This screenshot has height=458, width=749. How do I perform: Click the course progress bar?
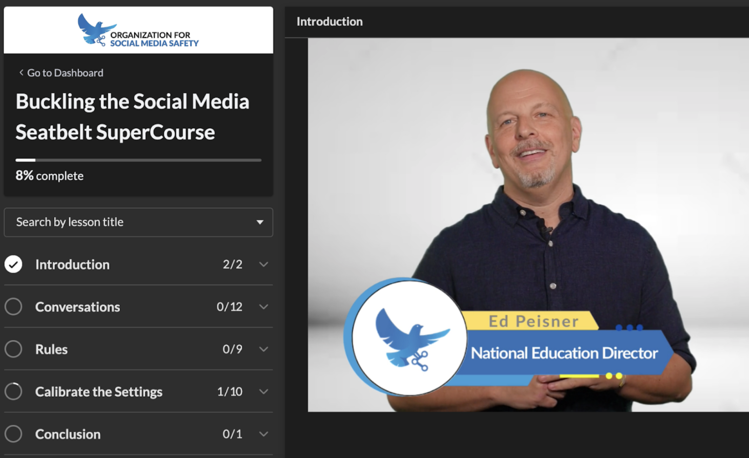coord(138,160)
